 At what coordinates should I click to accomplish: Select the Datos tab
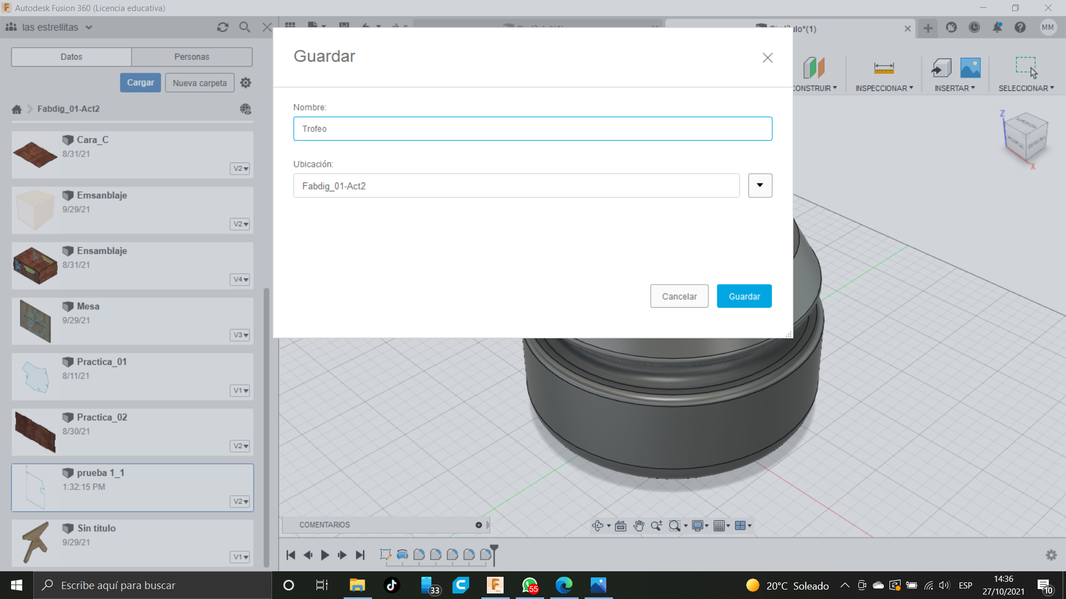(x=71, y=57)
